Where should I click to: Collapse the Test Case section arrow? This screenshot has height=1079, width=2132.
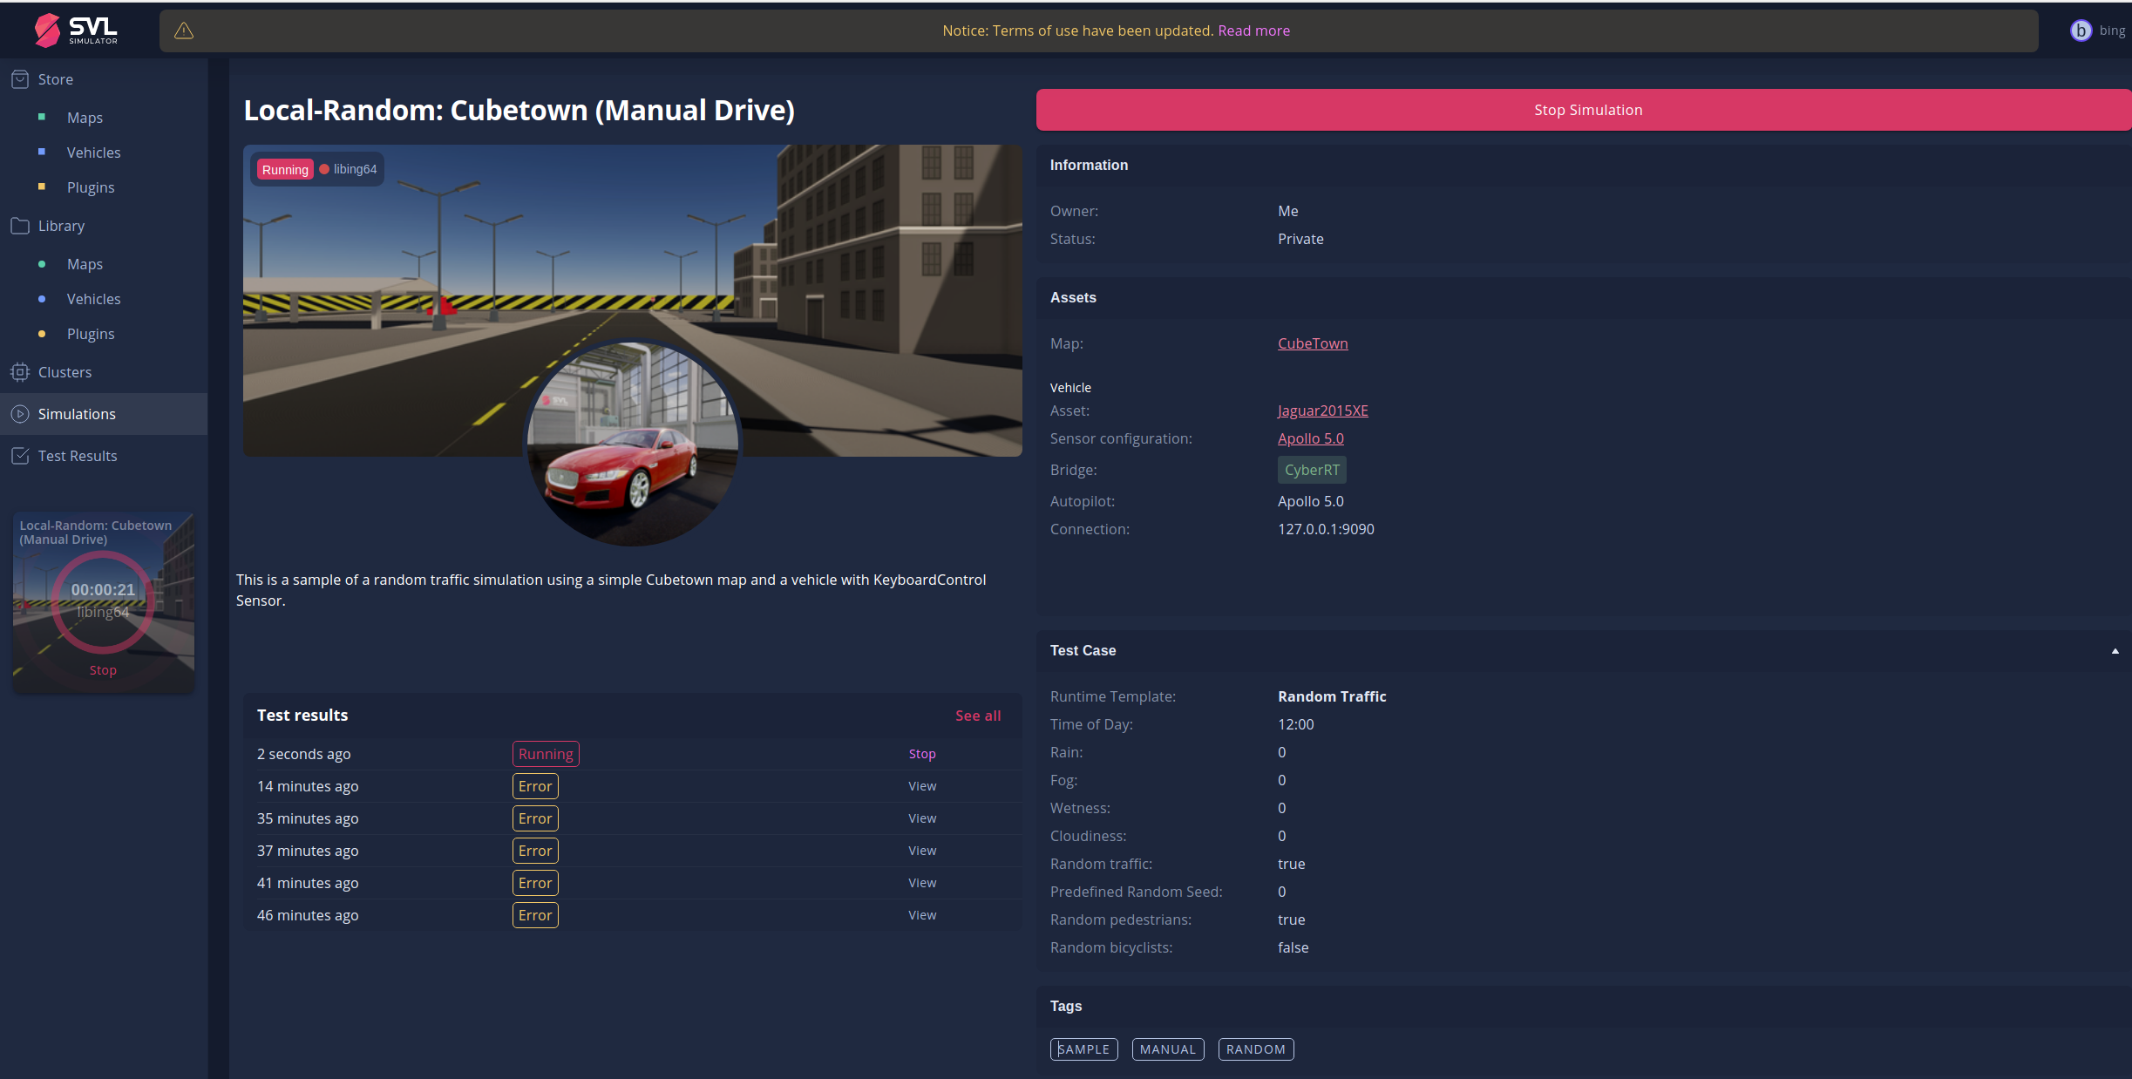2115,651
